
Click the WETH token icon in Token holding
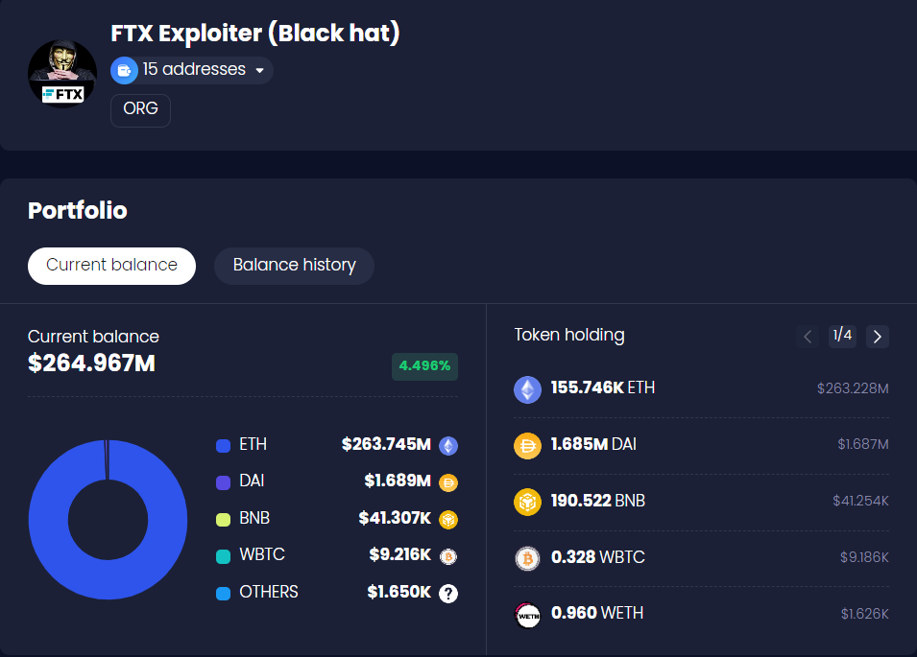[527, 615]
